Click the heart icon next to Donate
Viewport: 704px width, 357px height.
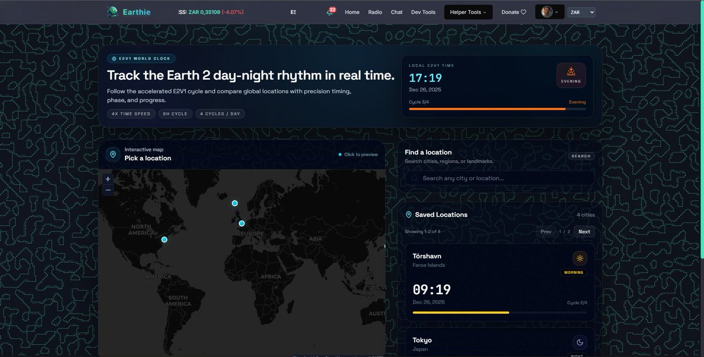point(523,12)
